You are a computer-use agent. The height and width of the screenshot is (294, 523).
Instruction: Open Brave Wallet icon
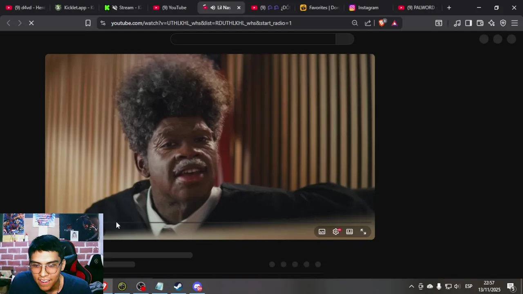click(x=480, y=23)
